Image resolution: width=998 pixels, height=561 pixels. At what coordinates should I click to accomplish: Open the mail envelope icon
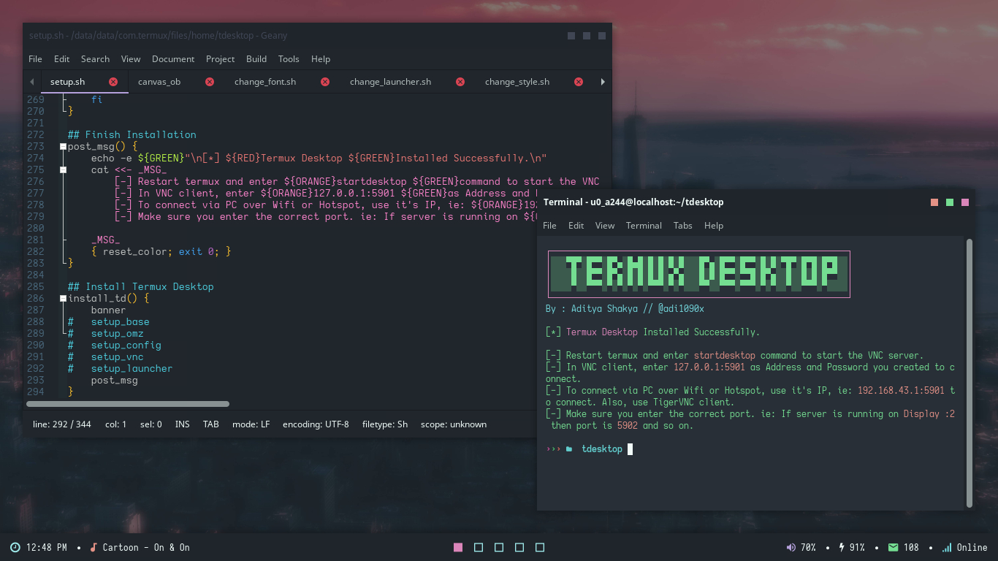[893, 547]
